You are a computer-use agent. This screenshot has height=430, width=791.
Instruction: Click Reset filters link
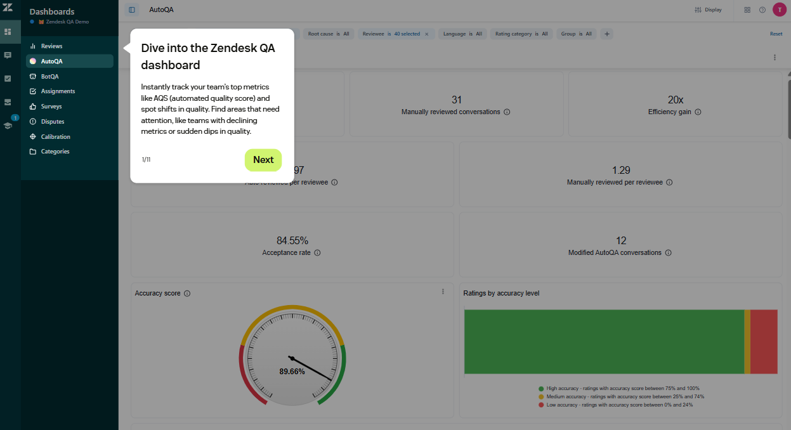point(776,34)
